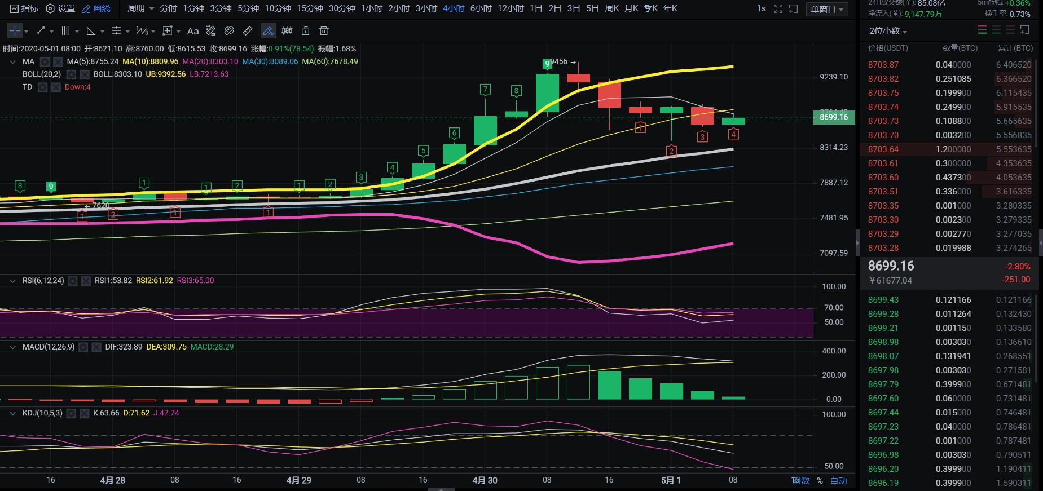Toggle the 画线 drawing toolbar
The height and width of the screenshot is (491, 1043).
tap(96, 8)
